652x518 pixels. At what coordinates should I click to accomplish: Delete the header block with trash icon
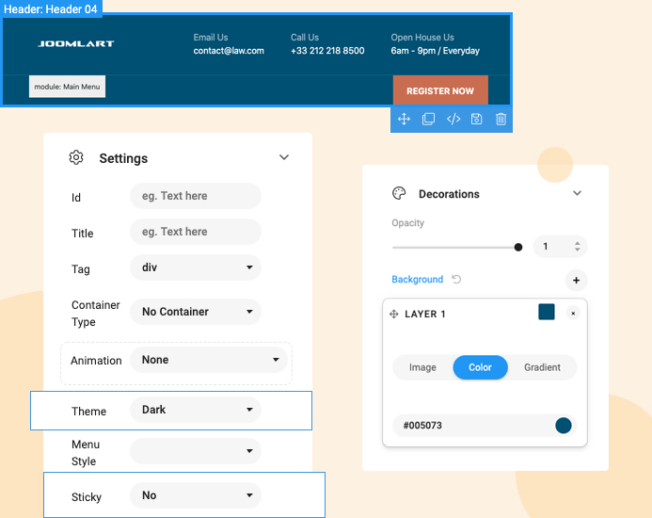(501, 119)
